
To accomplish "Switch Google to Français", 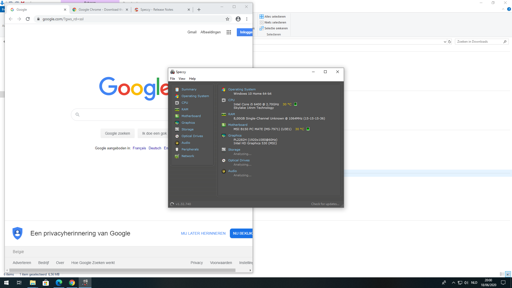I will pyautogui.click(x=139, y=148).
